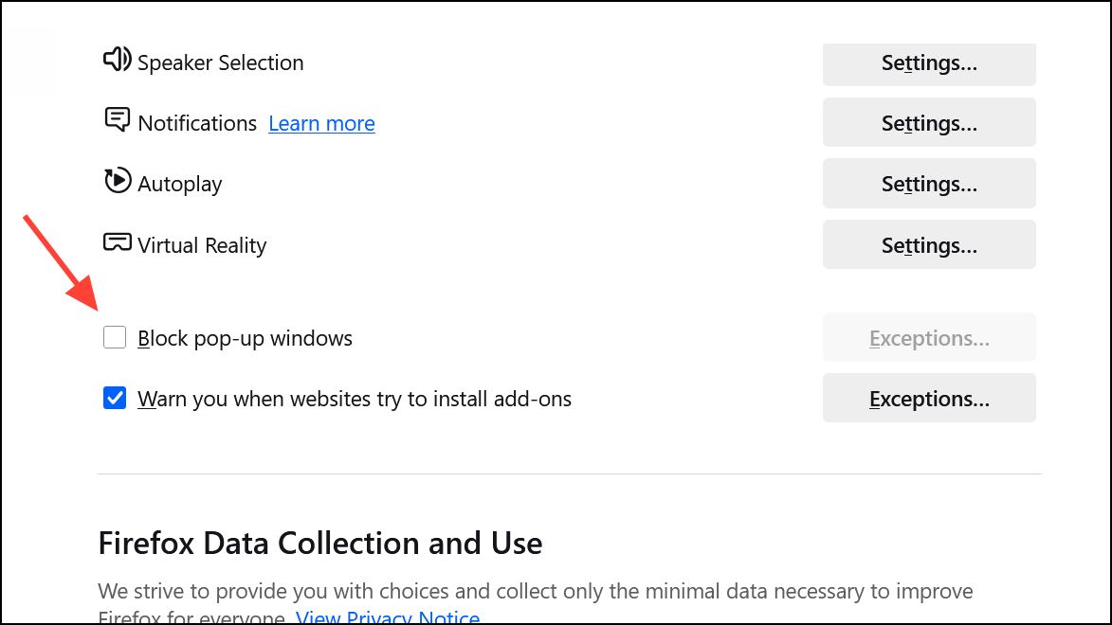Open Exceptions for add-on installation warnings
This screenshot has width=1112, height=625.
click(928, 398)
